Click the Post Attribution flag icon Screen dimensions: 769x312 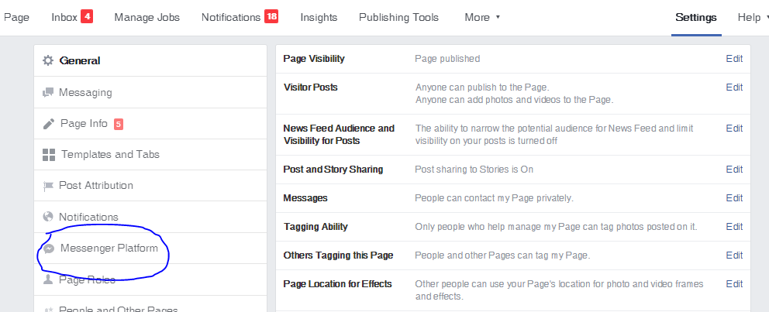47,186
